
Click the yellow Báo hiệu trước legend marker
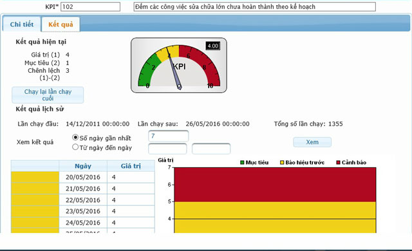[x=282, y=163]
